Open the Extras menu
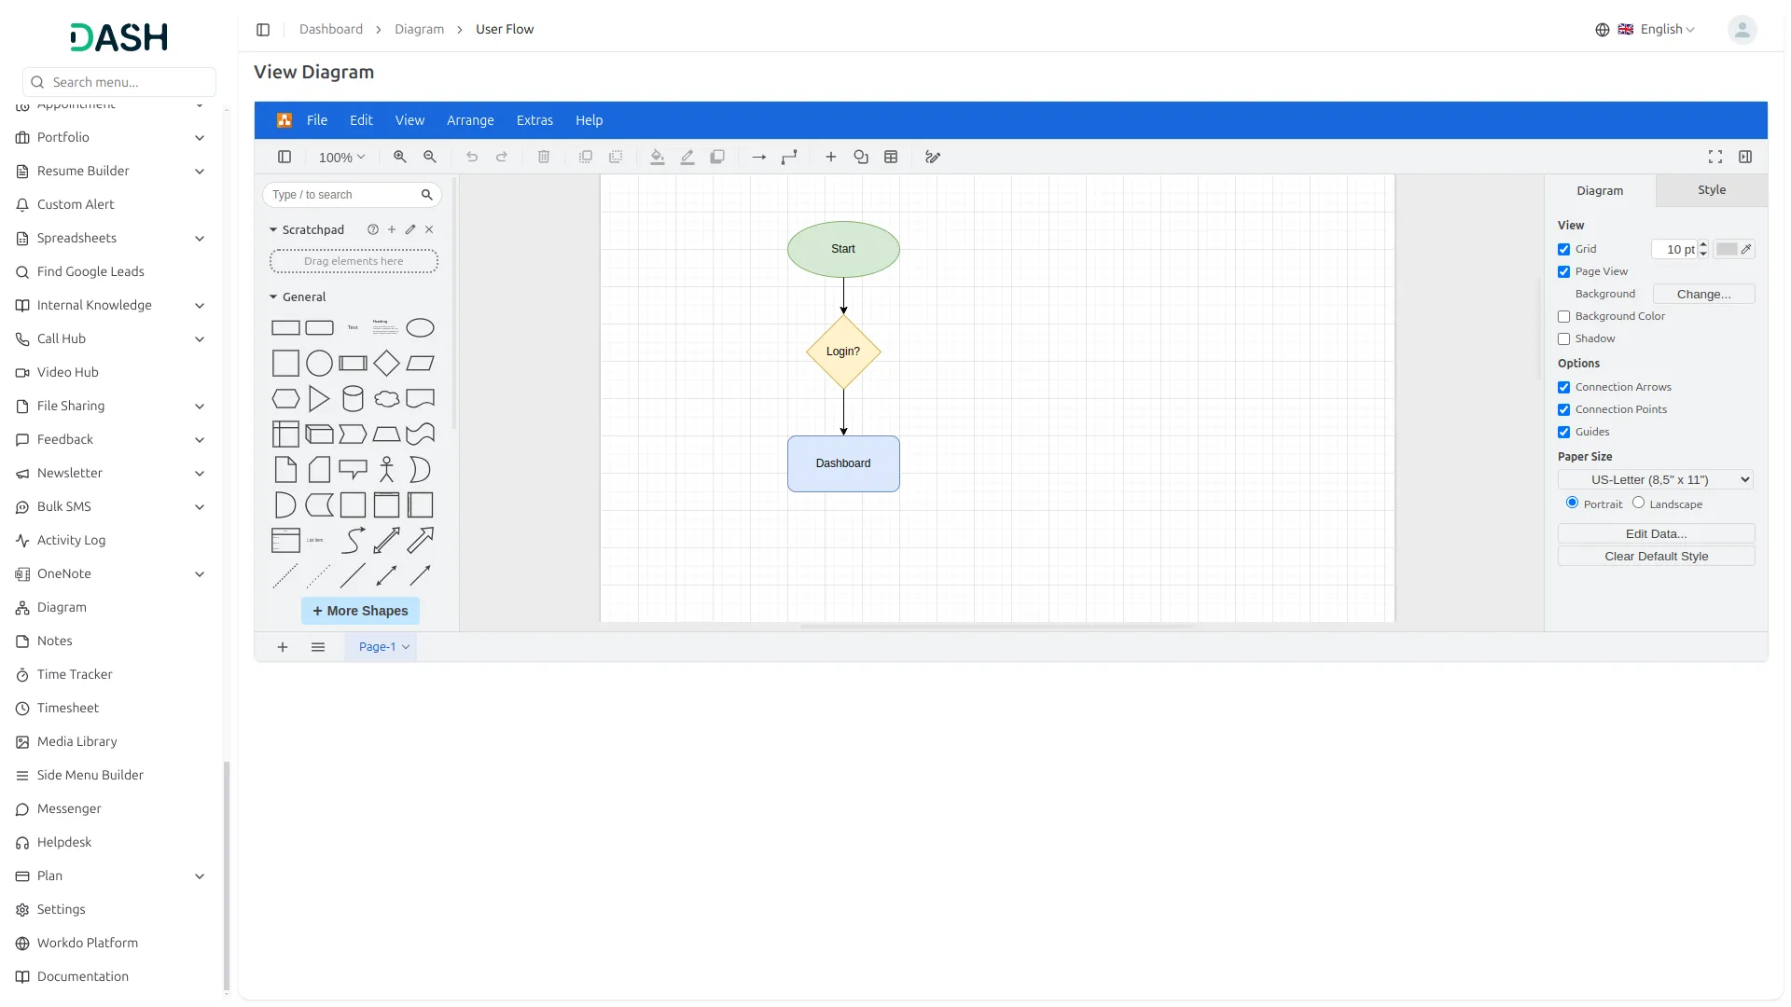The width and height of the screenshot is (1791, 1007). [535, 120]
